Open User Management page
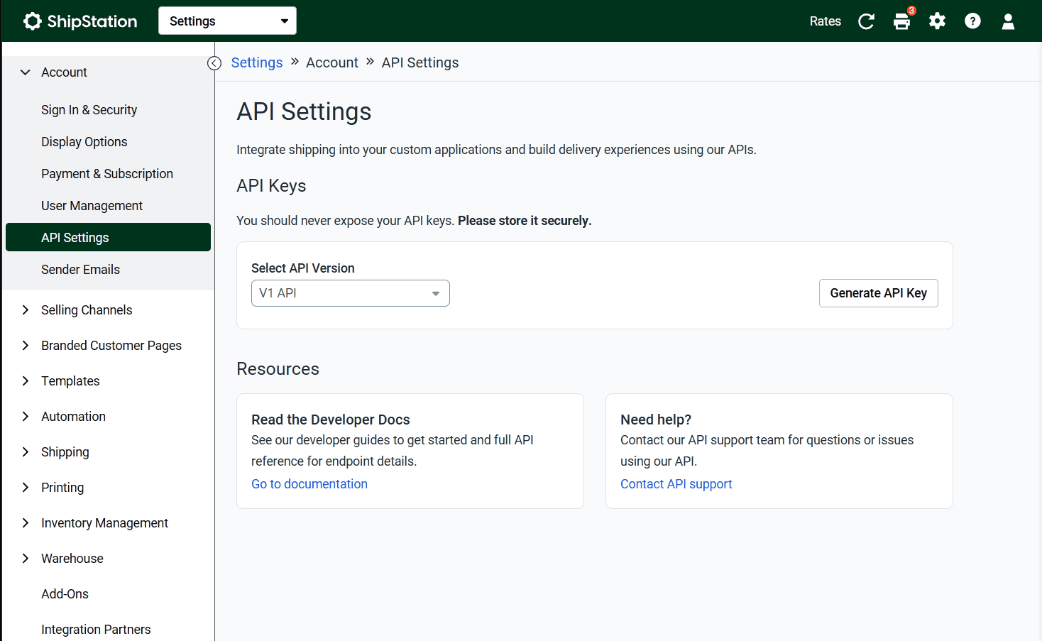 (x=92, y=206)
